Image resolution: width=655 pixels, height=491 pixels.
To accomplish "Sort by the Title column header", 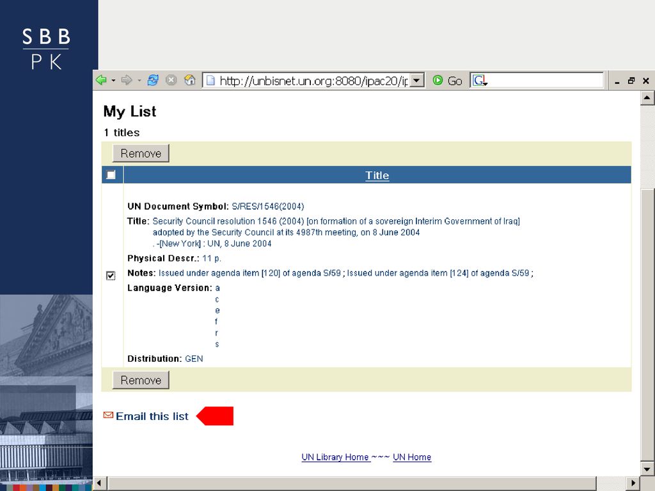I will coord(377,175).
